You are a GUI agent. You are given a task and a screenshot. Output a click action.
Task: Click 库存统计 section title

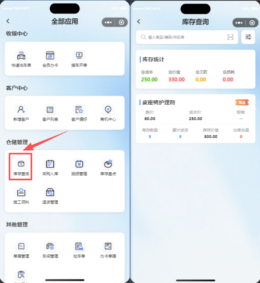click(x=153, y=59)
